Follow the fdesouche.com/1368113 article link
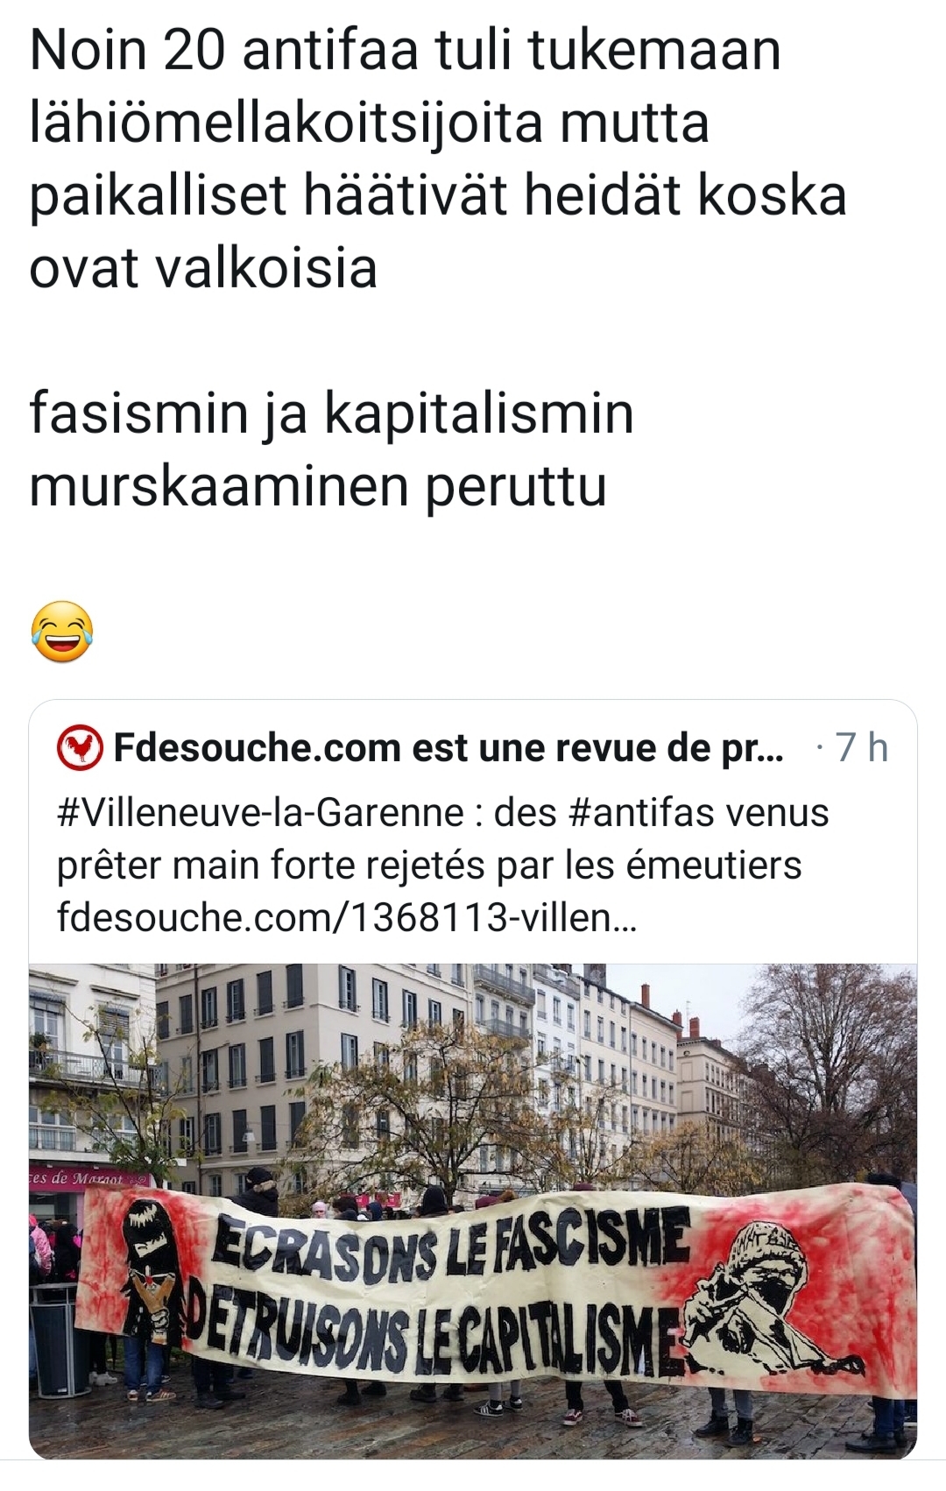Screen dimensions: 946x1491 (347, 918)
